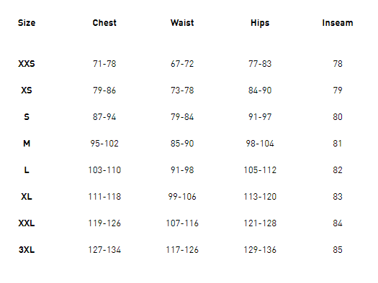Click hips value 129-136 for size 3XL
This screenshot has width=378, height=283.
(260, 249)
